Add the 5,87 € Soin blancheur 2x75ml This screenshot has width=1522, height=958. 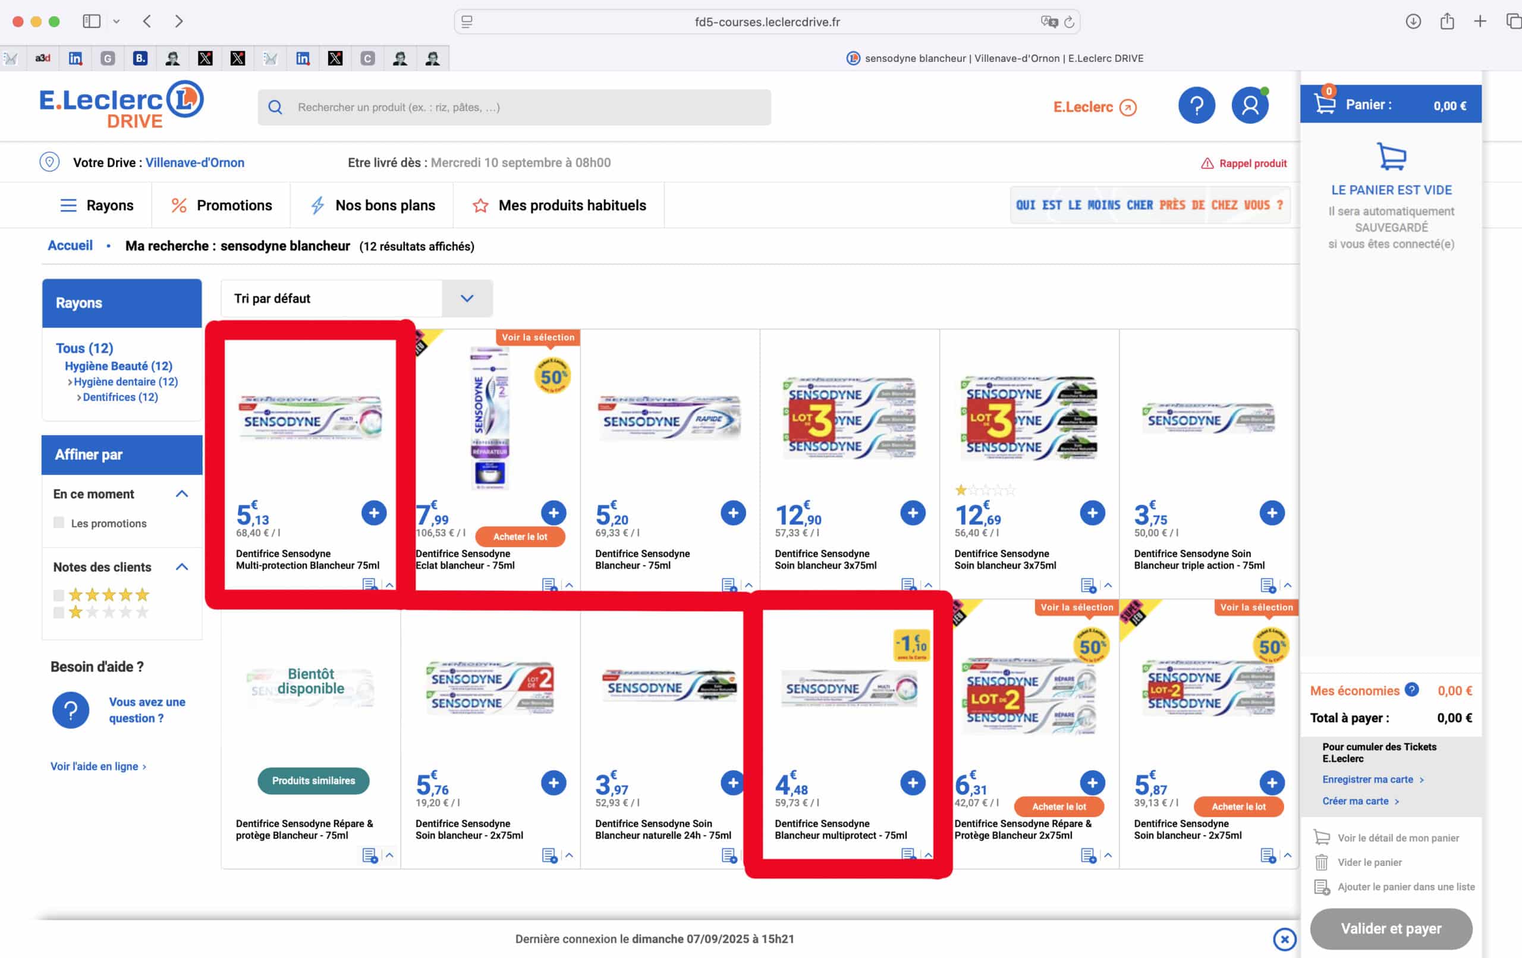click(1272, 783)
